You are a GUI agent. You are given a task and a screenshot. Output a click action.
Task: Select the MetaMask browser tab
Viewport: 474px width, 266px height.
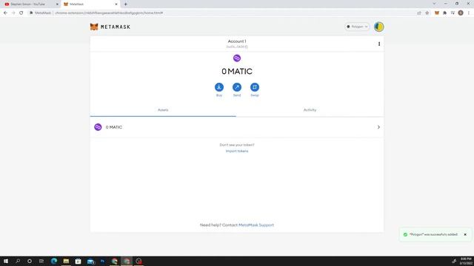pyautogui.click(x=90, y=4)
